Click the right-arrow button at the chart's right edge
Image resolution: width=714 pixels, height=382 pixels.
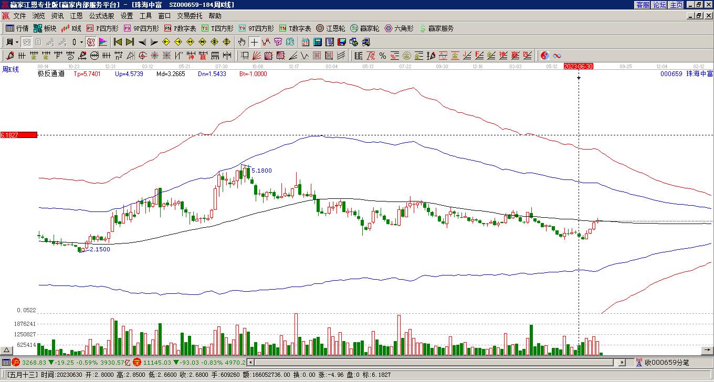click(x=707, y=350)
